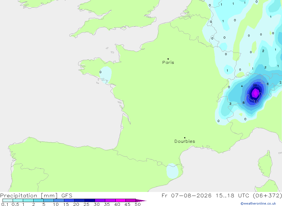Pick the 5–10 mm legend swatch

49,200
